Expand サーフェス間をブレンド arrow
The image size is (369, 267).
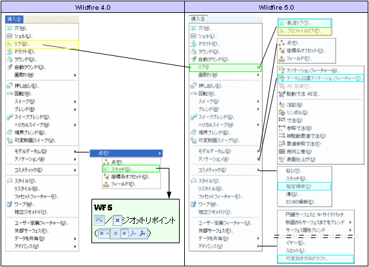click(350, 230)
